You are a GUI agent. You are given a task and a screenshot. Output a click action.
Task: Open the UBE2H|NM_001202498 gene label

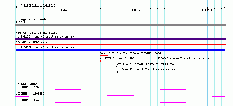point(30,93)
